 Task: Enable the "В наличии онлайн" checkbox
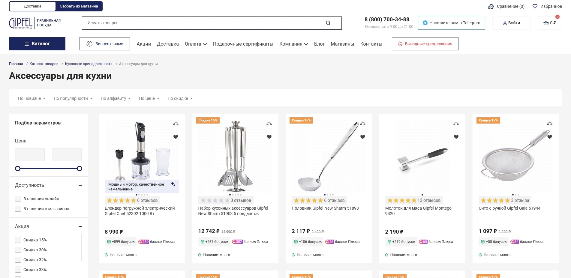tap(18, 199)
